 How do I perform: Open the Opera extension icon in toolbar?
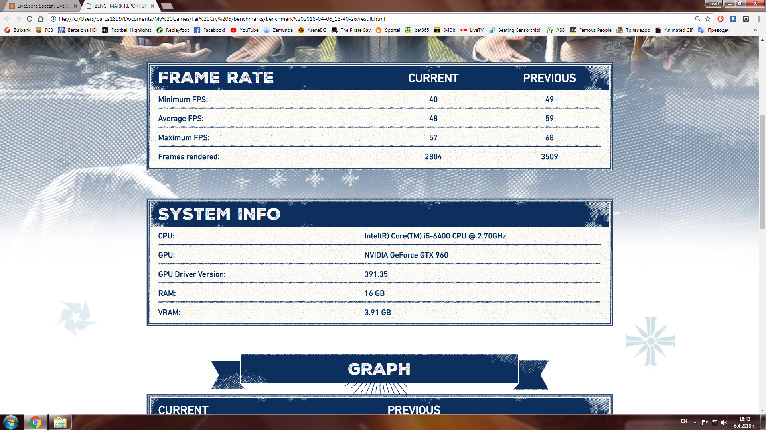pyautogui.click(x=721, y=19)
